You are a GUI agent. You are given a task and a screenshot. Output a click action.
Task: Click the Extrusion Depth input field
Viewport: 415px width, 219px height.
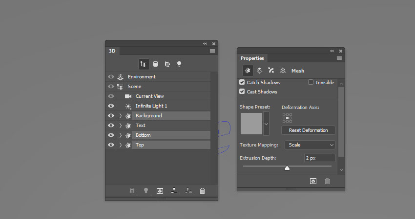[319, 158]
